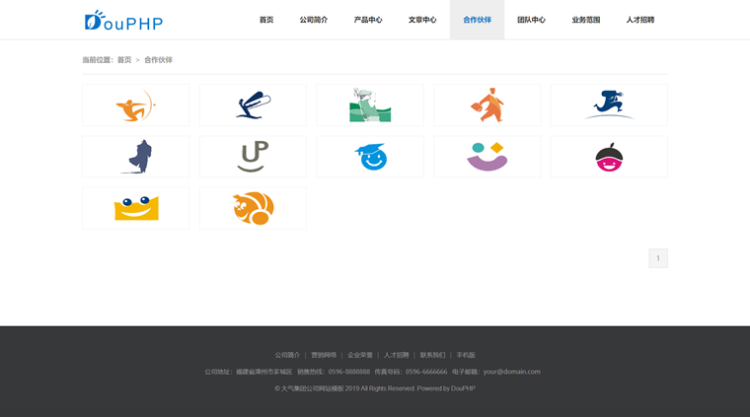Open footer link 企业荣誉
Screen dimensions: 750x417
click(x=360, y=355)
